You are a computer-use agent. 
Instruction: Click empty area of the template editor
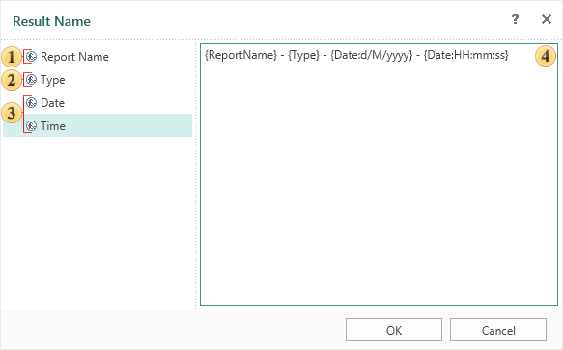(x=379, y=186)
